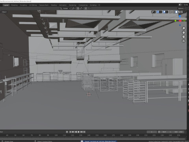The image size is (189, 142).
Task: Switch to the Scripting workspace tab
Action: pos(93,5)
